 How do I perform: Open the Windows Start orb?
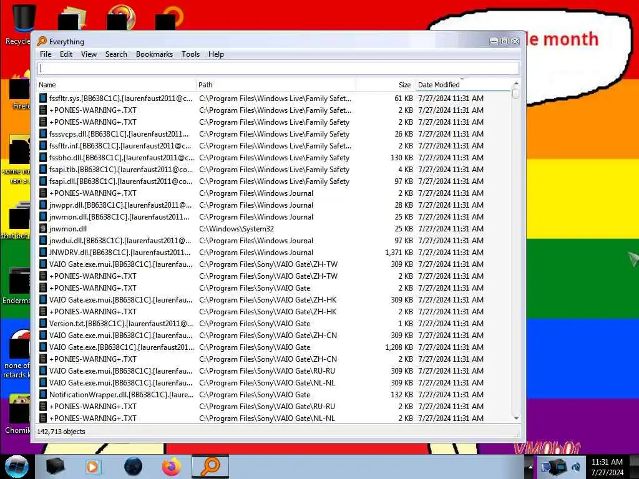[x=17, y=467]
